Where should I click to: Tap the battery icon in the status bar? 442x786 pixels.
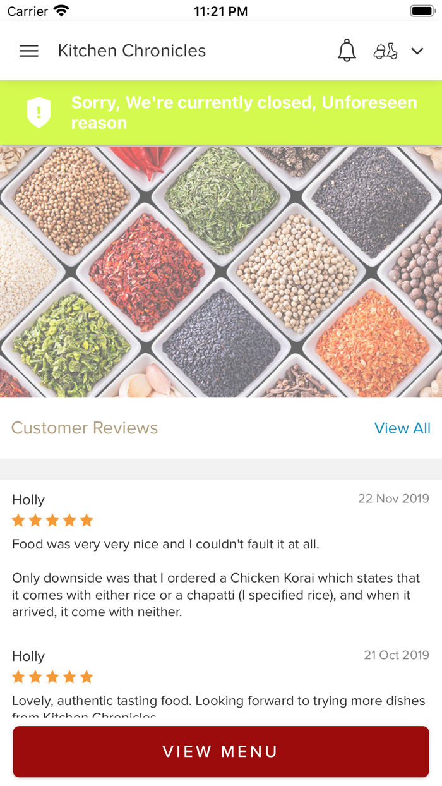point(422,11)
